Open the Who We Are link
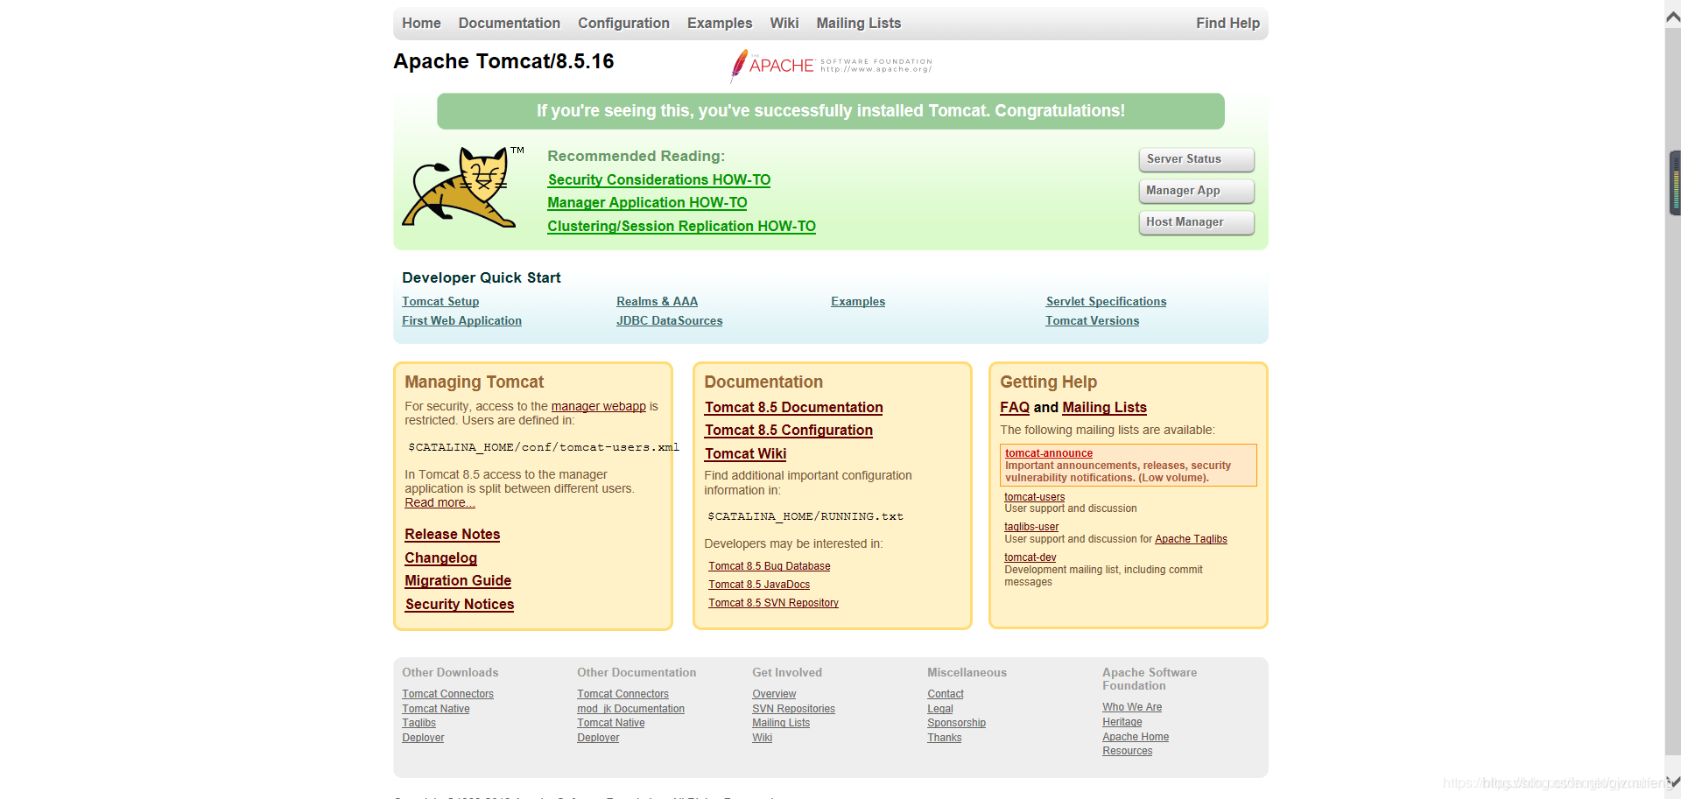 (1132, 707)
